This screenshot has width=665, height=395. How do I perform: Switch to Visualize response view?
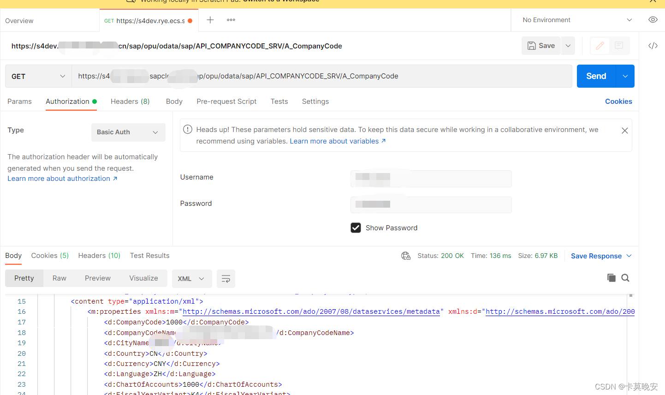[143, 278]
